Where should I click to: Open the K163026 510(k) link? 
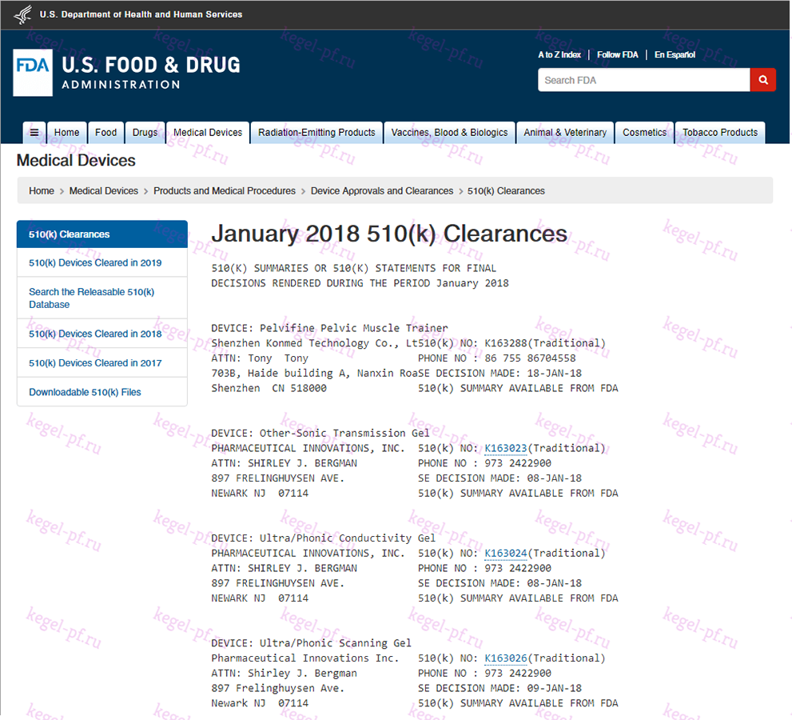pyautogui.click(x=506, y=658)
